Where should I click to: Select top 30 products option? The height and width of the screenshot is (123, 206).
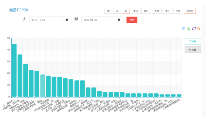[126, 11]
